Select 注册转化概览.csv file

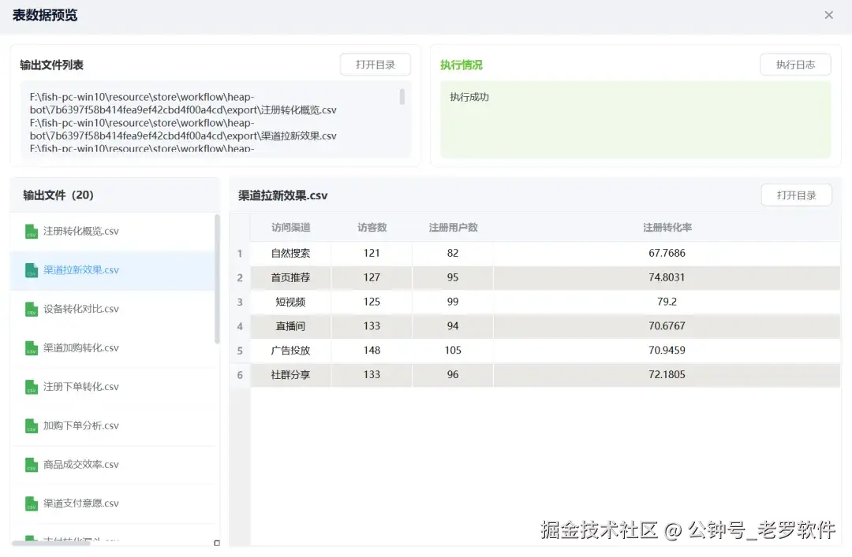tap(113, 232)
